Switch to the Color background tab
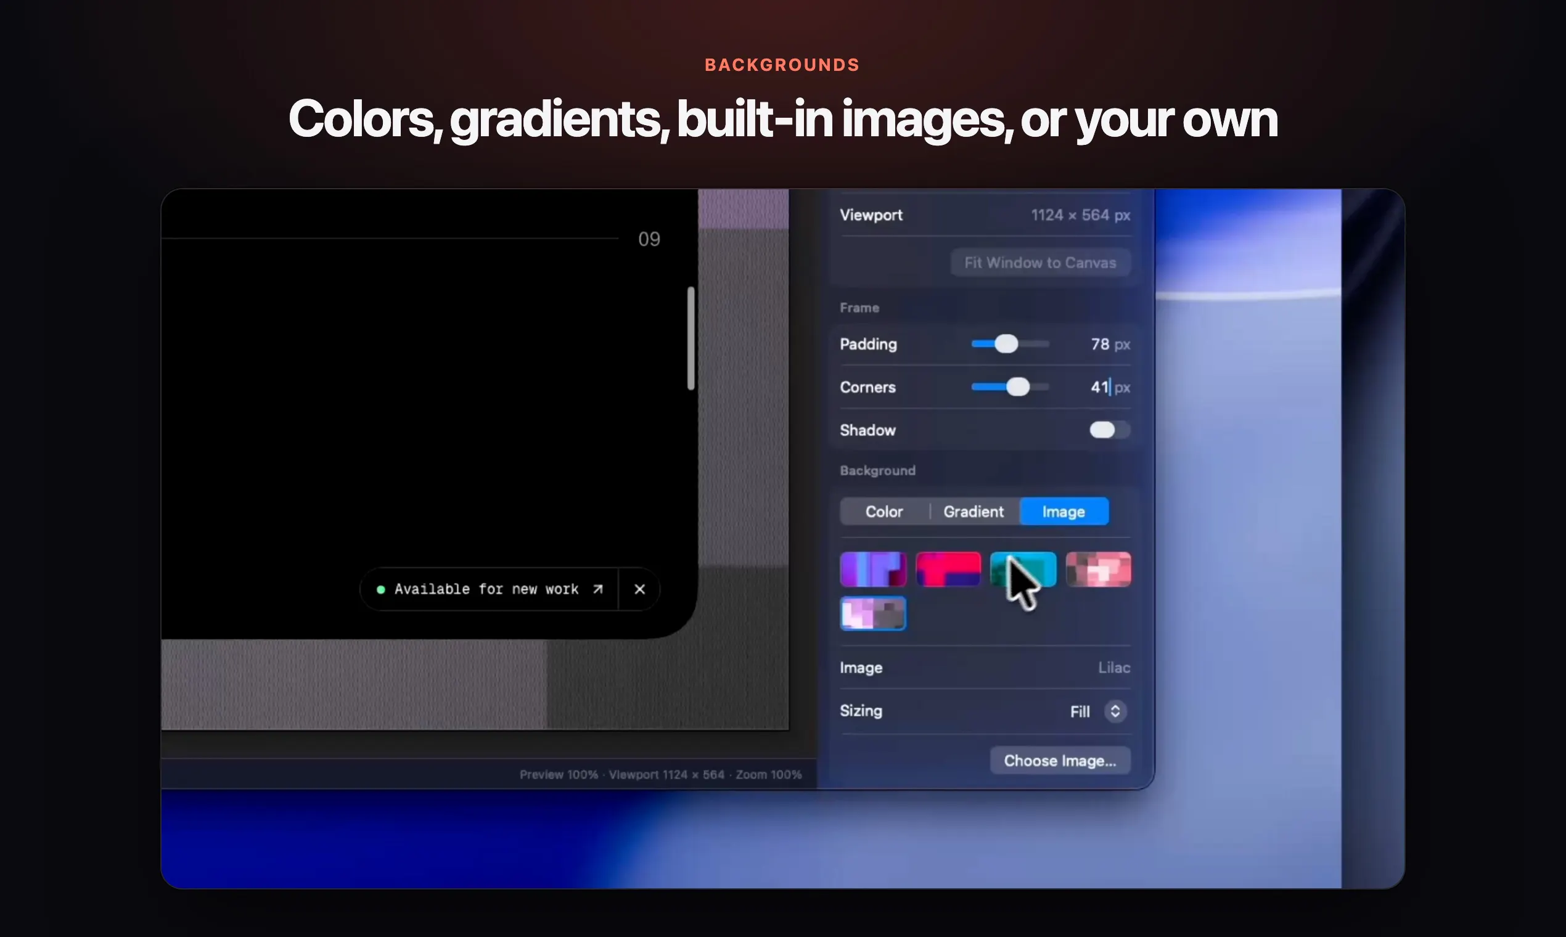The height and width of the screenshot is (937, 1566). coord(884,512)
